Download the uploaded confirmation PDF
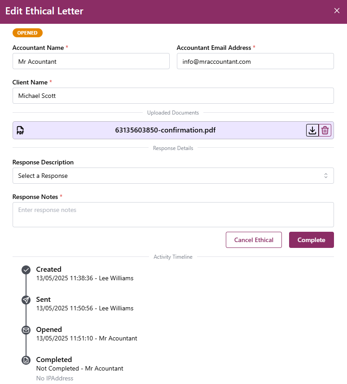This screenshot has width=347, height=384. (x=312, y=130)
